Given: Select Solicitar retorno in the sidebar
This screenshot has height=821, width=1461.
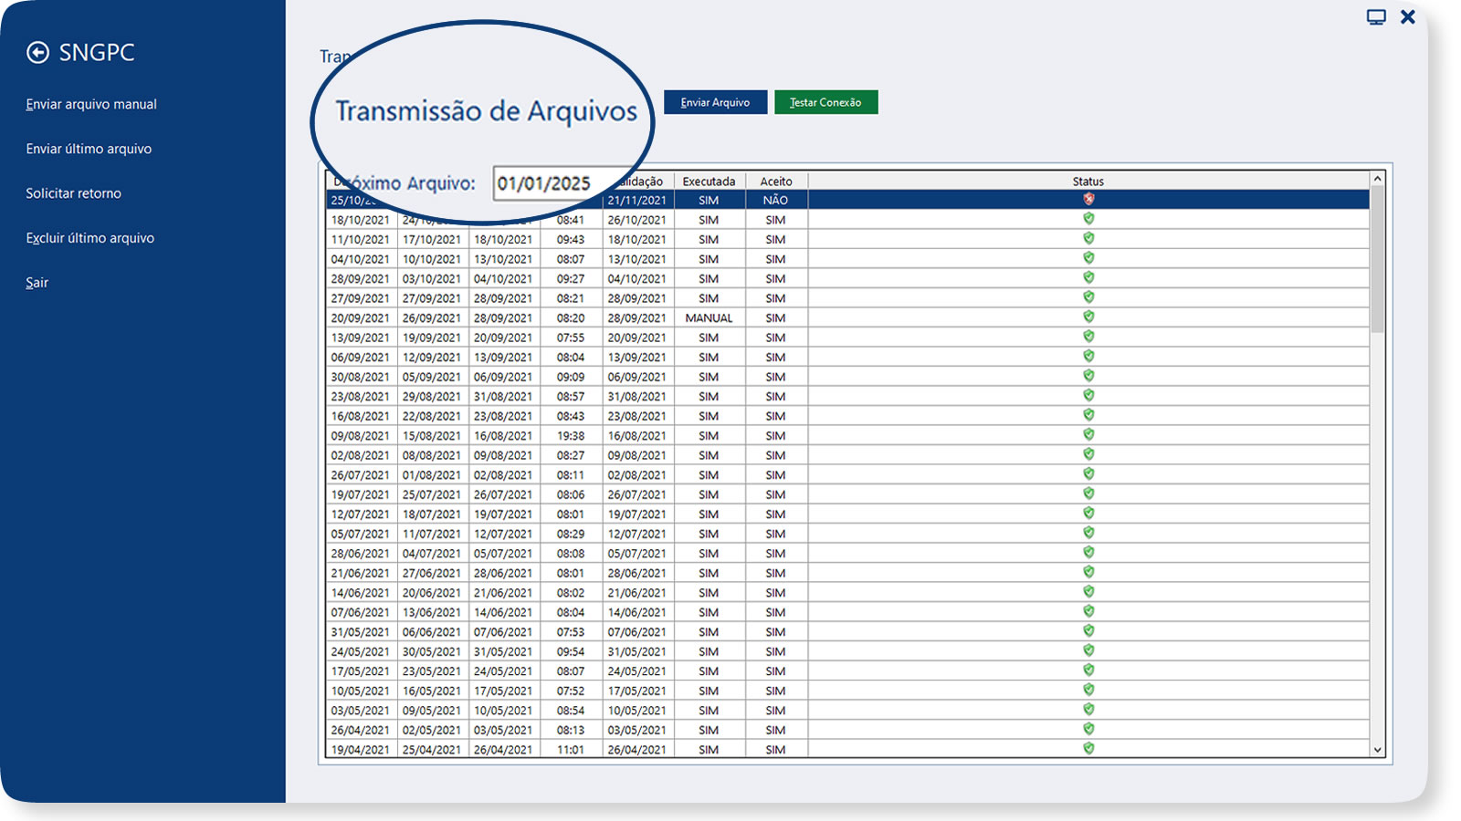Looking at the screenshot, I should tap(73, 193).
